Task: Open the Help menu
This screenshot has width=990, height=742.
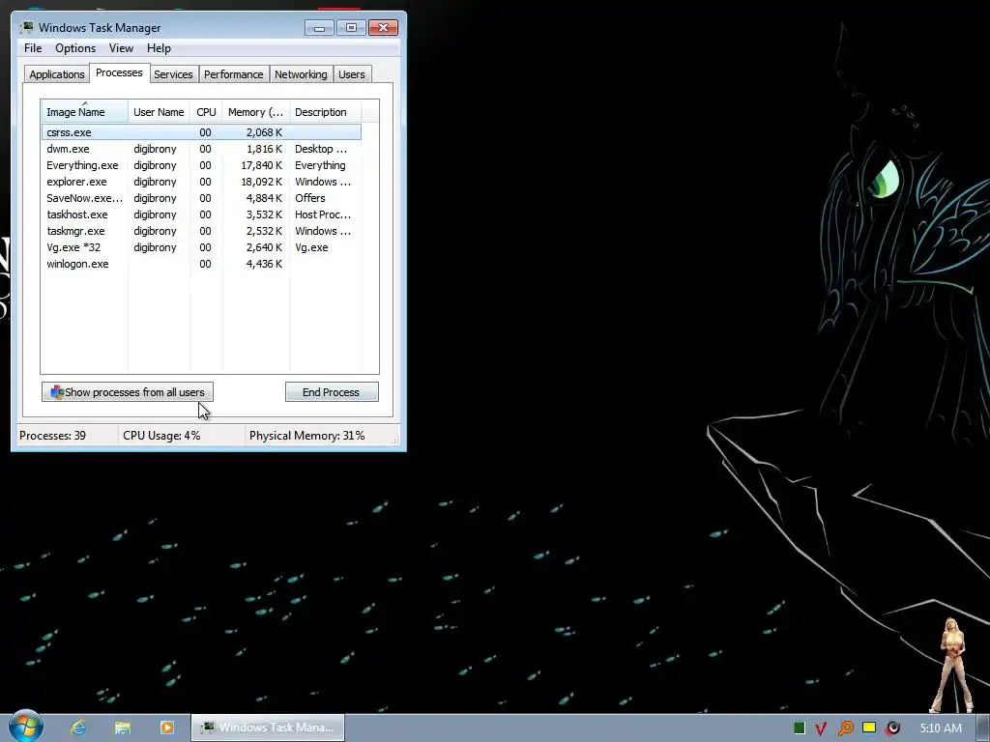Action: (159, 48)
